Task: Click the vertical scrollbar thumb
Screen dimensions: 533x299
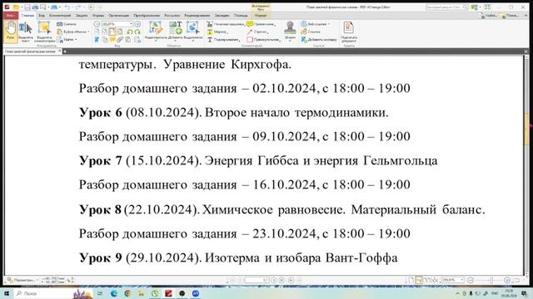Action: 526,130
